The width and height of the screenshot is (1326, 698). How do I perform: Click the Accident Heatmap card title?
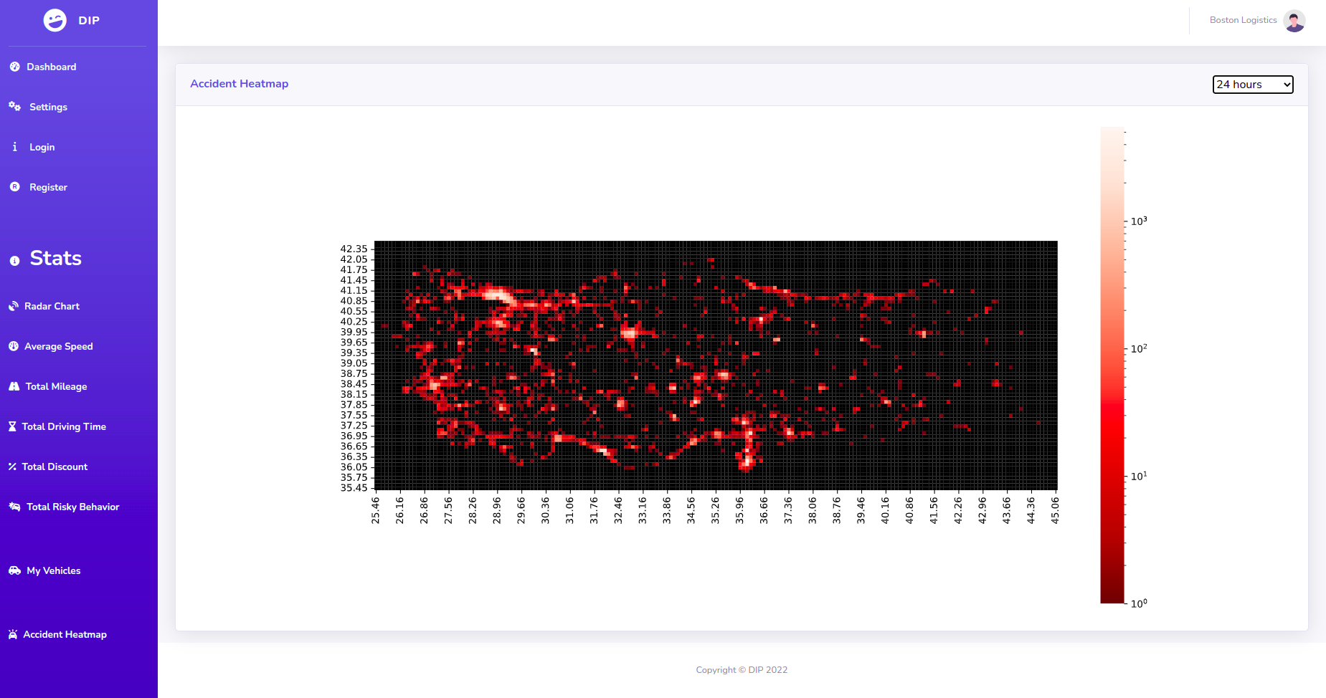(239, 84)
